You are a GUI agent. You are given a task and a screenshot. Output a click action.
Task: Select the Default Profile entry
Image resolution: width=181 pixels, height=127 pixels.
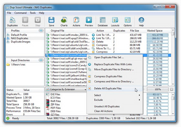click(19, 35)
